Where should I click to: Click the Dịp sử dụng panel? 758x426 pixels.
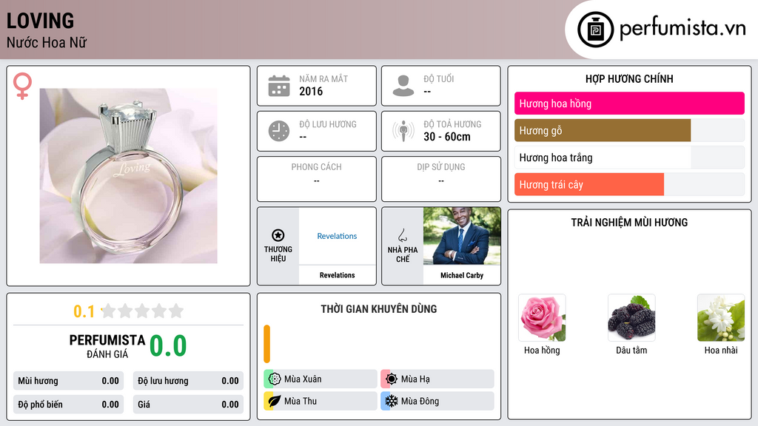point(441,179)
